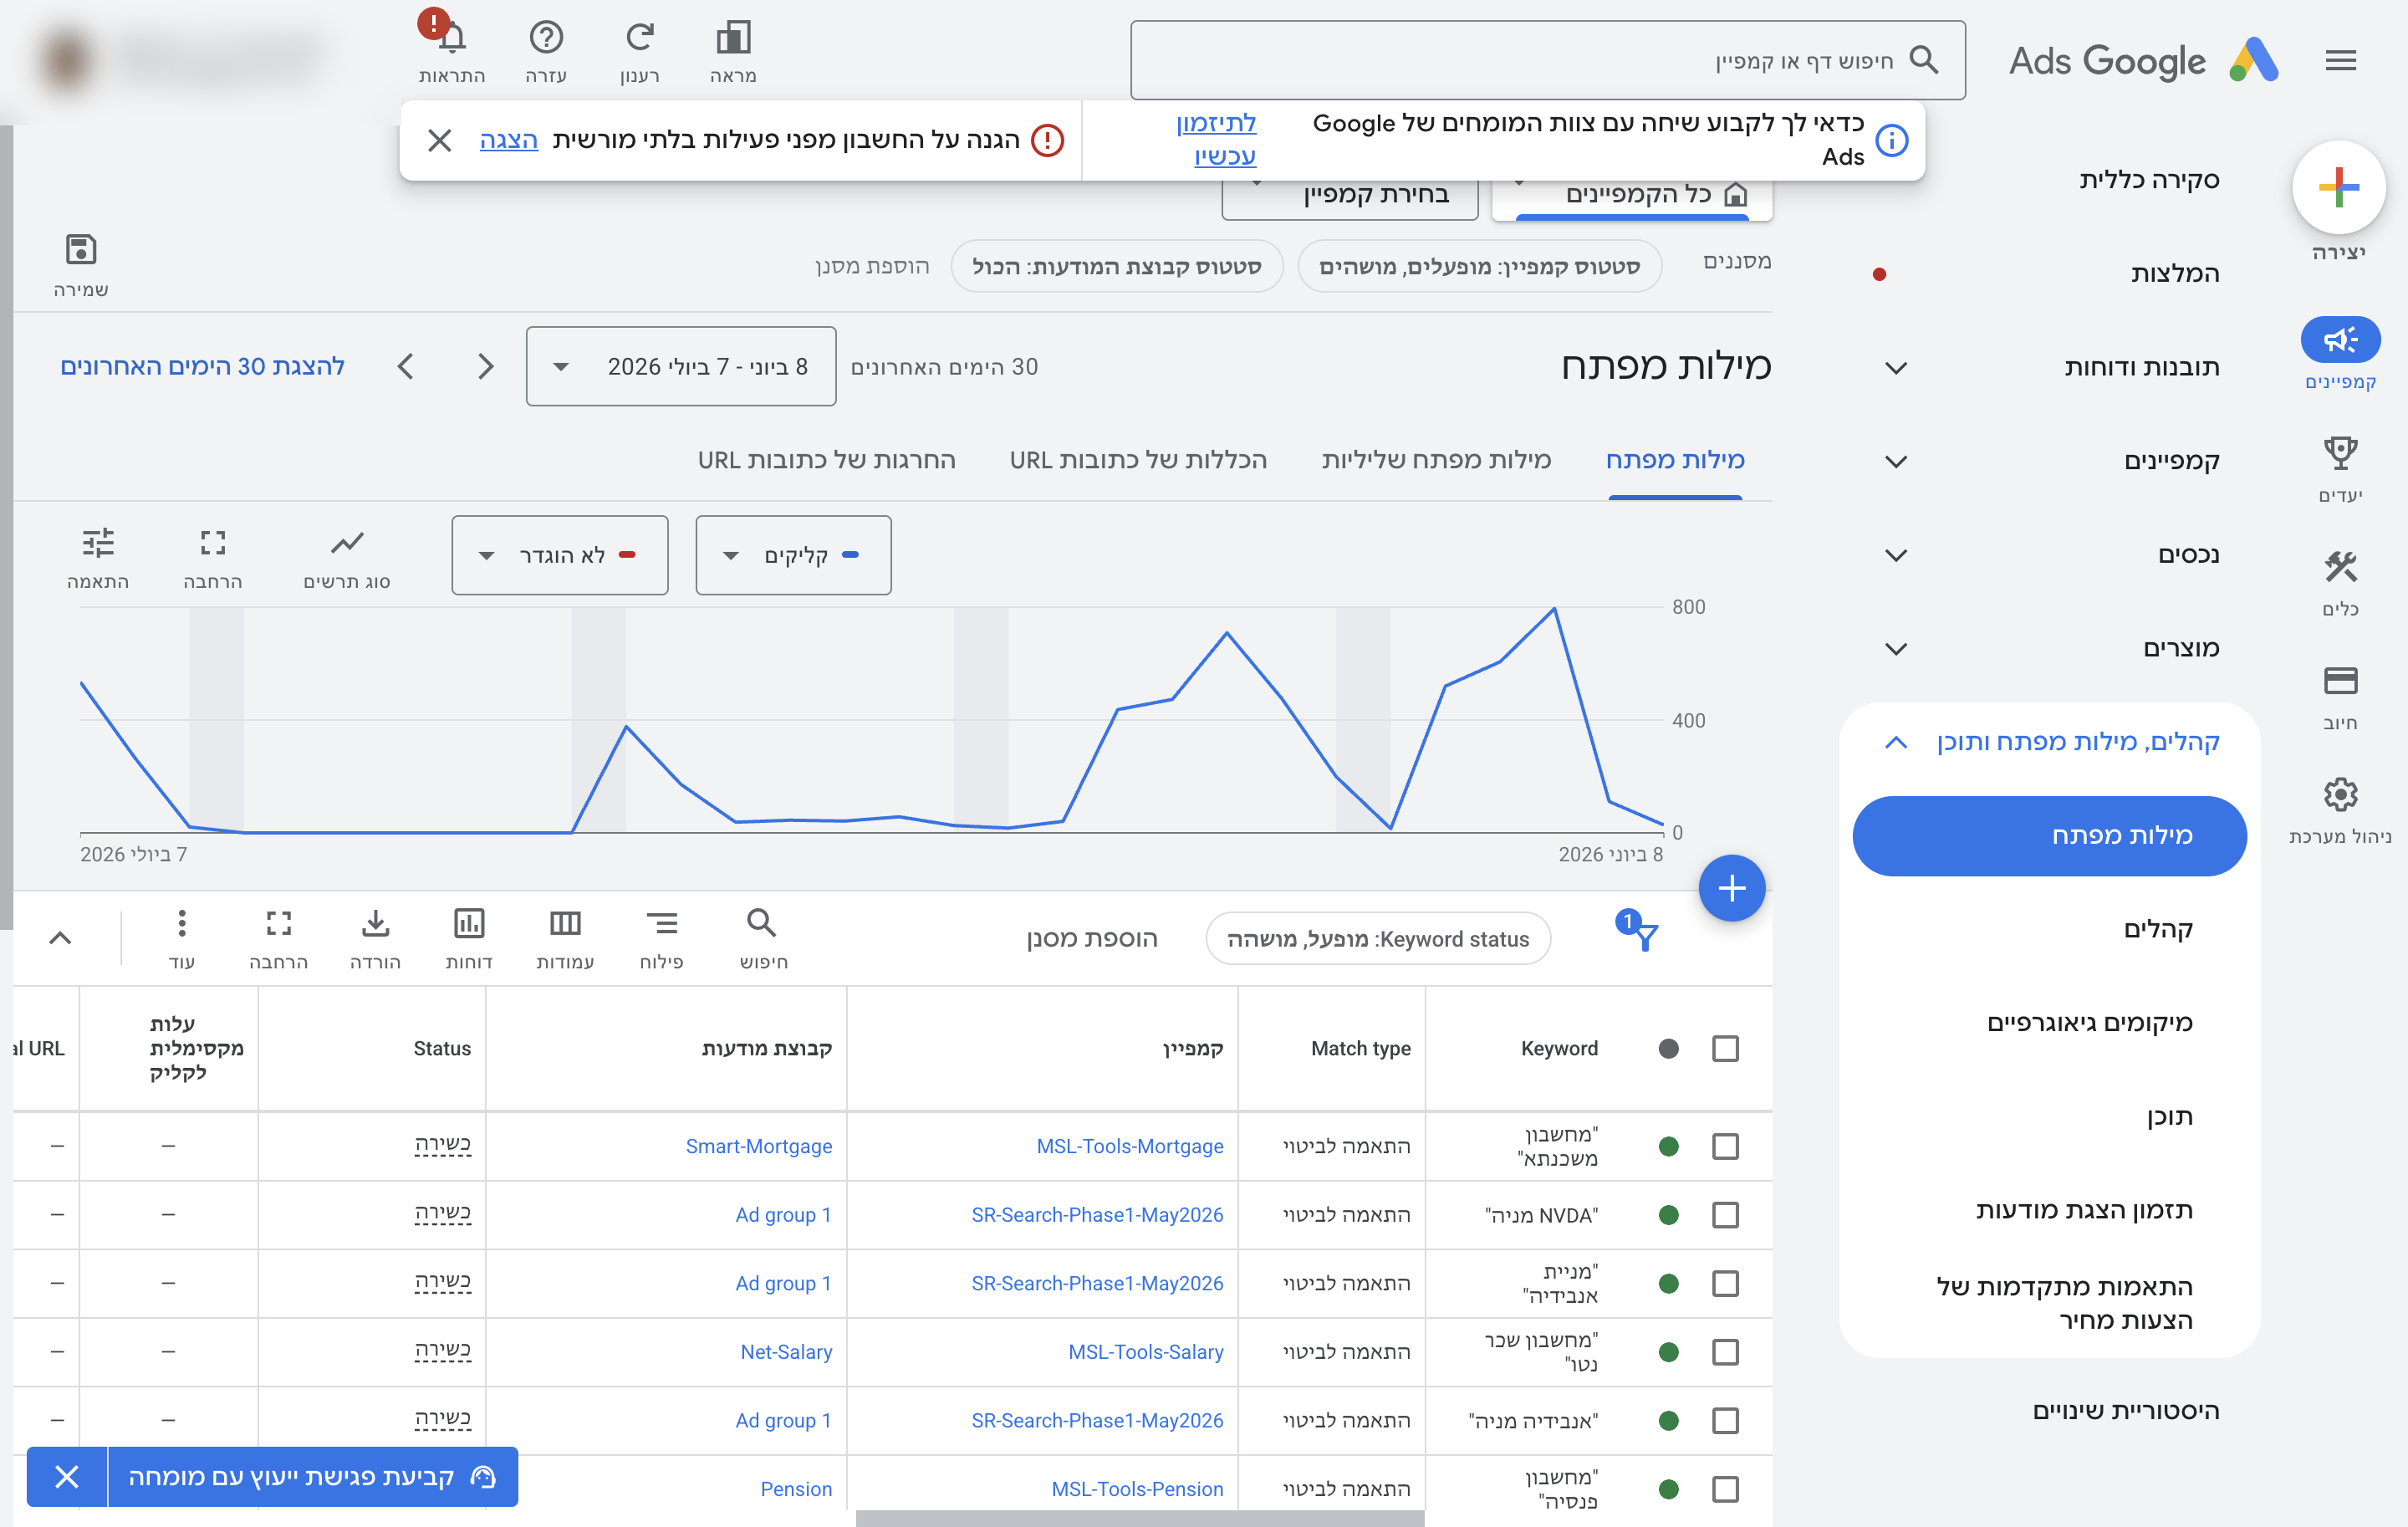Switch to הכללות של כתובות URL tab
The height and width of the screenshot is (1527, 2408).
pyautogui.click(x=1138, y=460)
